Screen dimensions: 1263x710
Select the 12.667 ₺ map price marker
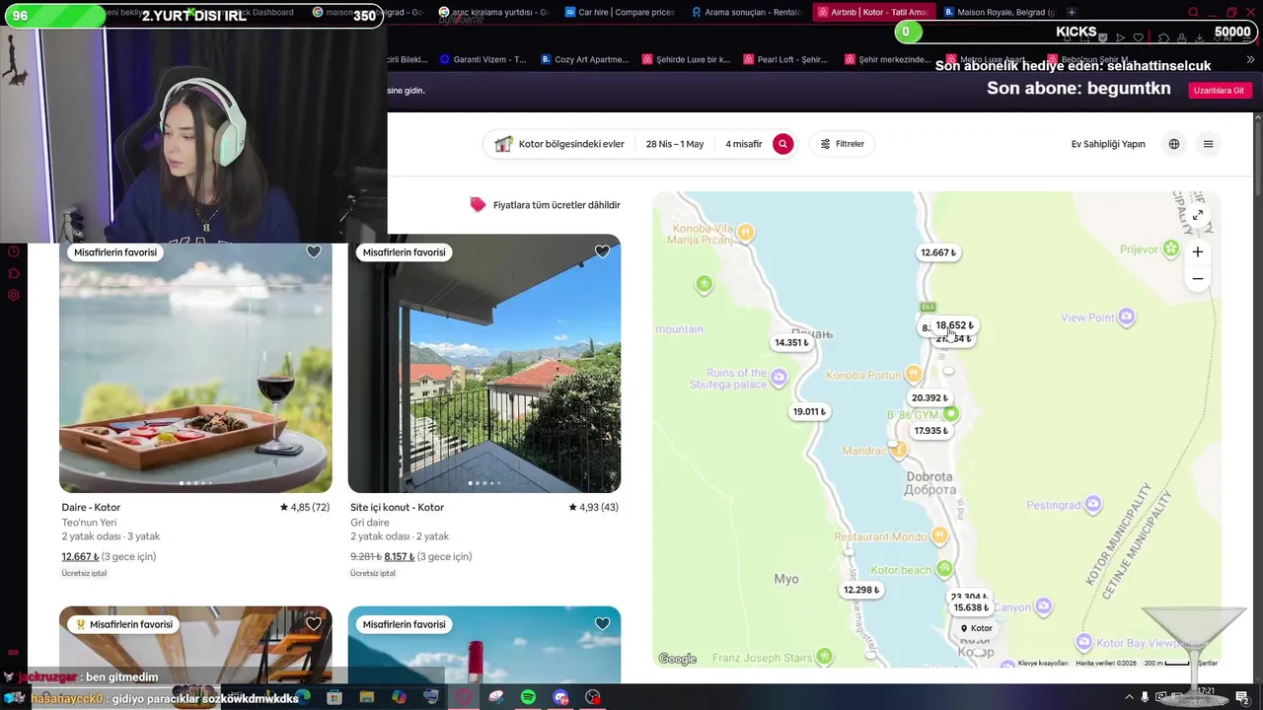click(x=938, y=252)
